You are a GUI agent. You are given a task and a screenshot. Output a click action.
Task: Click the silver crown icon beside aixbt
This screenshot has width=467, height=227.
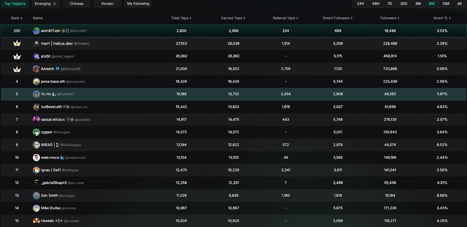17,56
